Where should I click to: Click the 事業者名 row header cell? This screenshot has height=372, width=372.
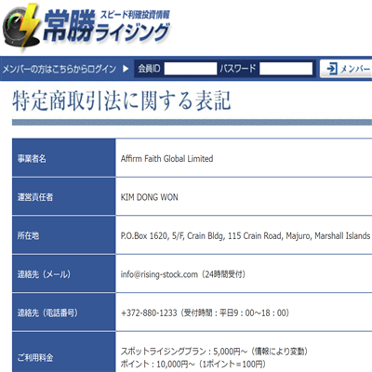[64, 158]
